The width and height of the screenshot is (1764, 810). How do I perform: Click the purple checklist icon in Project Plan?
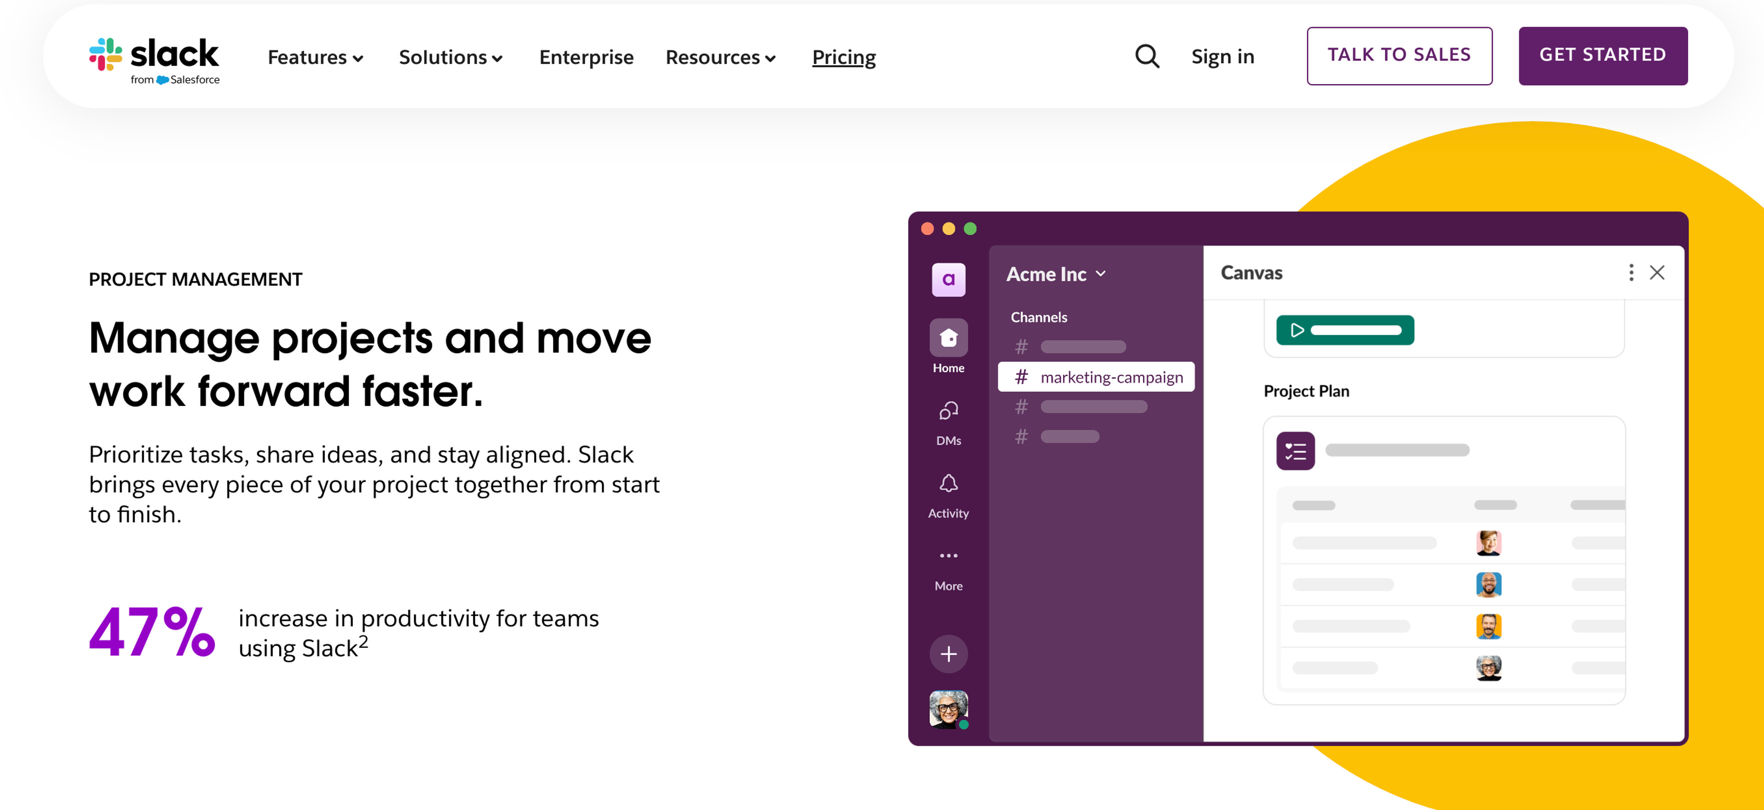(1295, 450)
